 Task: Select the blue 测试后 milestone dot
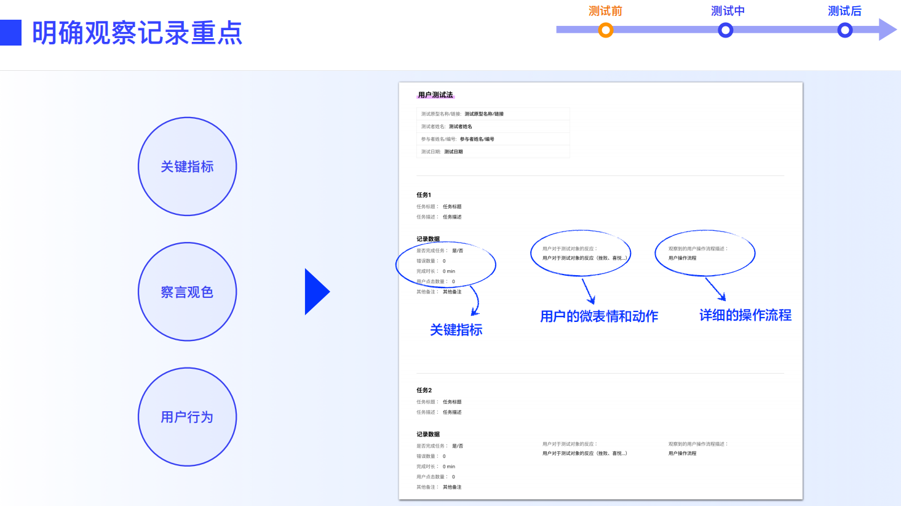[x=844, y=30]
